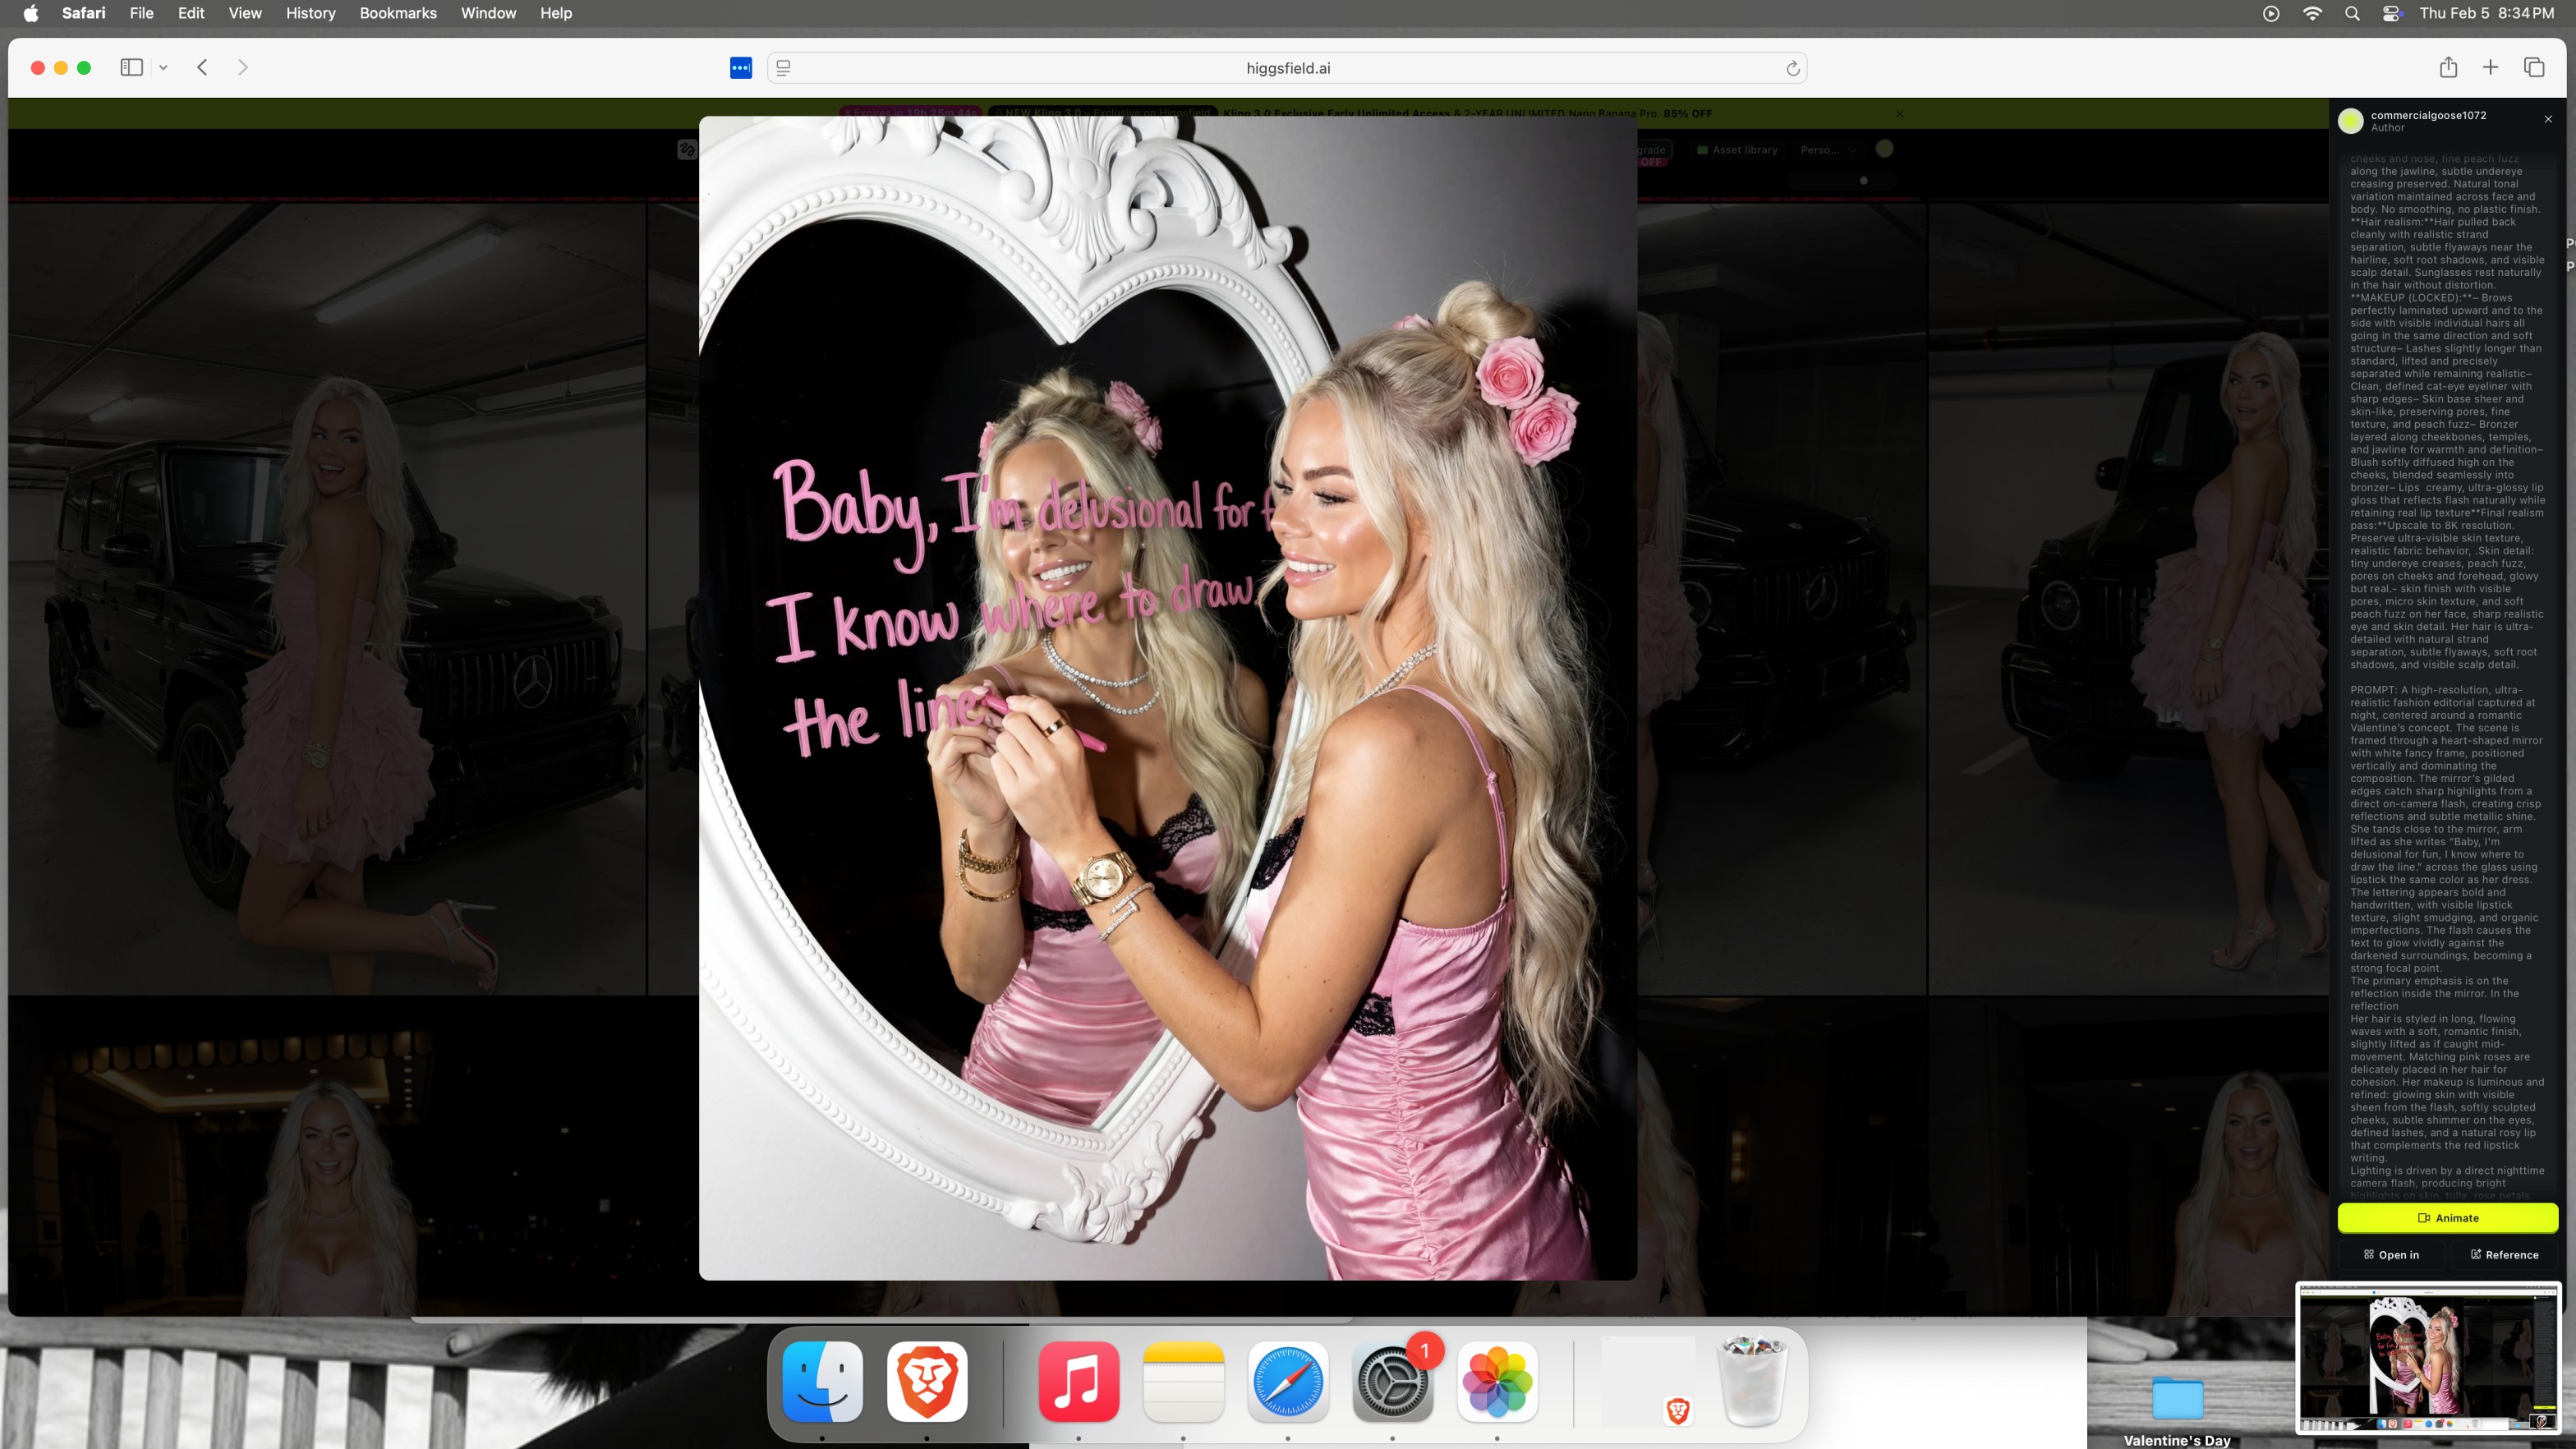Open the History menu
This screenshot has height=1449, width=2576.
pyautogui.click(x=310, y=13)
